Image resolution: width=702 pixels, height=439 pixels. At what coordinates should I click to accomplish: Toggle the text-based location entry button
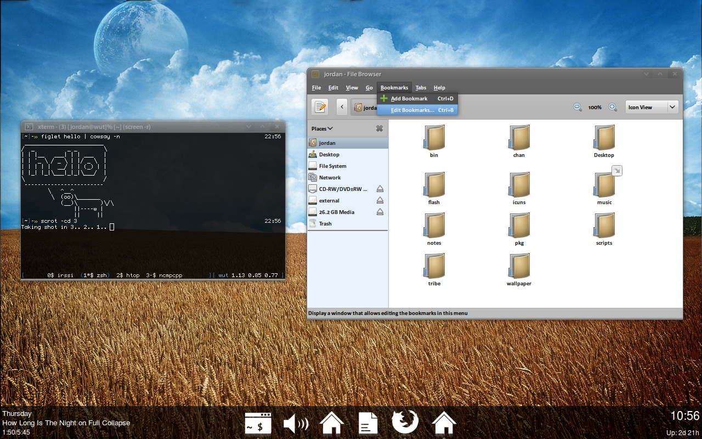[320, 107]
